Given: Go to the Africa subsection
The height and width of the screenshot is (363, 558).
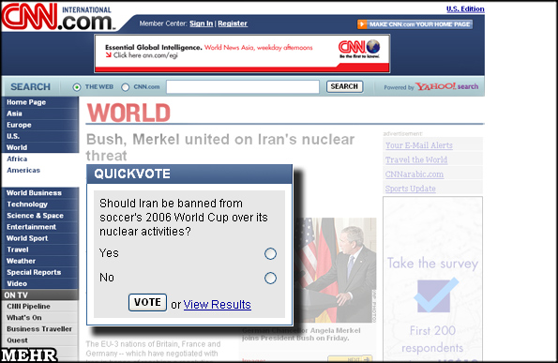Looking at the screenshot, I should coord(17,159).
